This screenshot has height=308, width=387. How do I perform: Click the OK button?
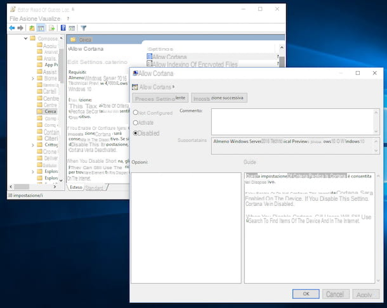click(306, 293)
